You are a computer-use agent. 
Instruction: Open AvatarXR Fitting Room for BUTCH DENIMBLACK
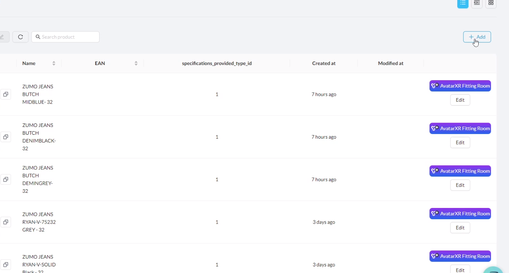click(x=460, y=129)
